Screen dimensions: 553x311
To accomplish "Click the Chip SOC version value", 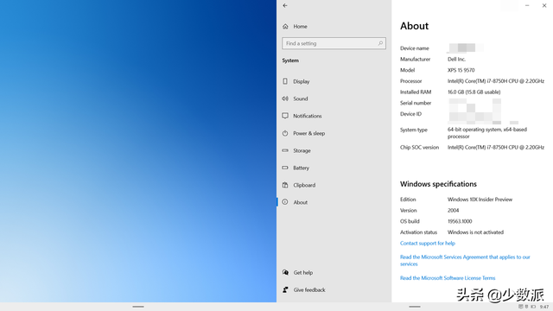I will pos(496,148).
